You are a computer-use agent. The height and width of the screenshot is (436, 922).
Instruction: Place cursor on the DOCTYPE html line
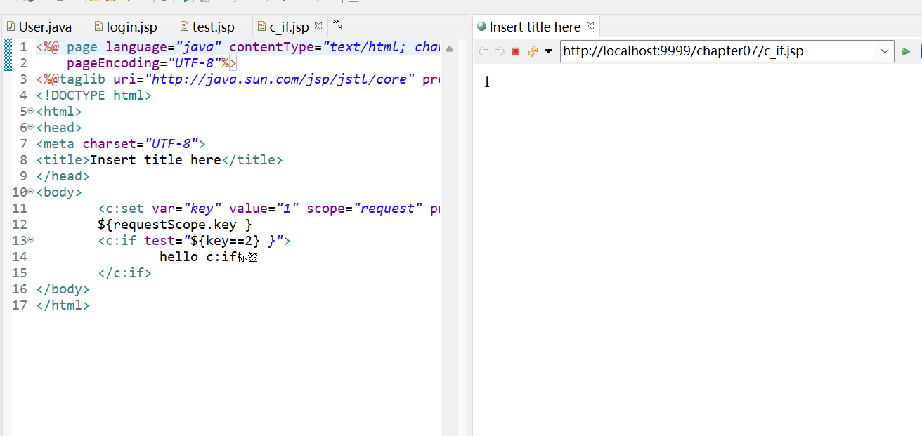93,95
